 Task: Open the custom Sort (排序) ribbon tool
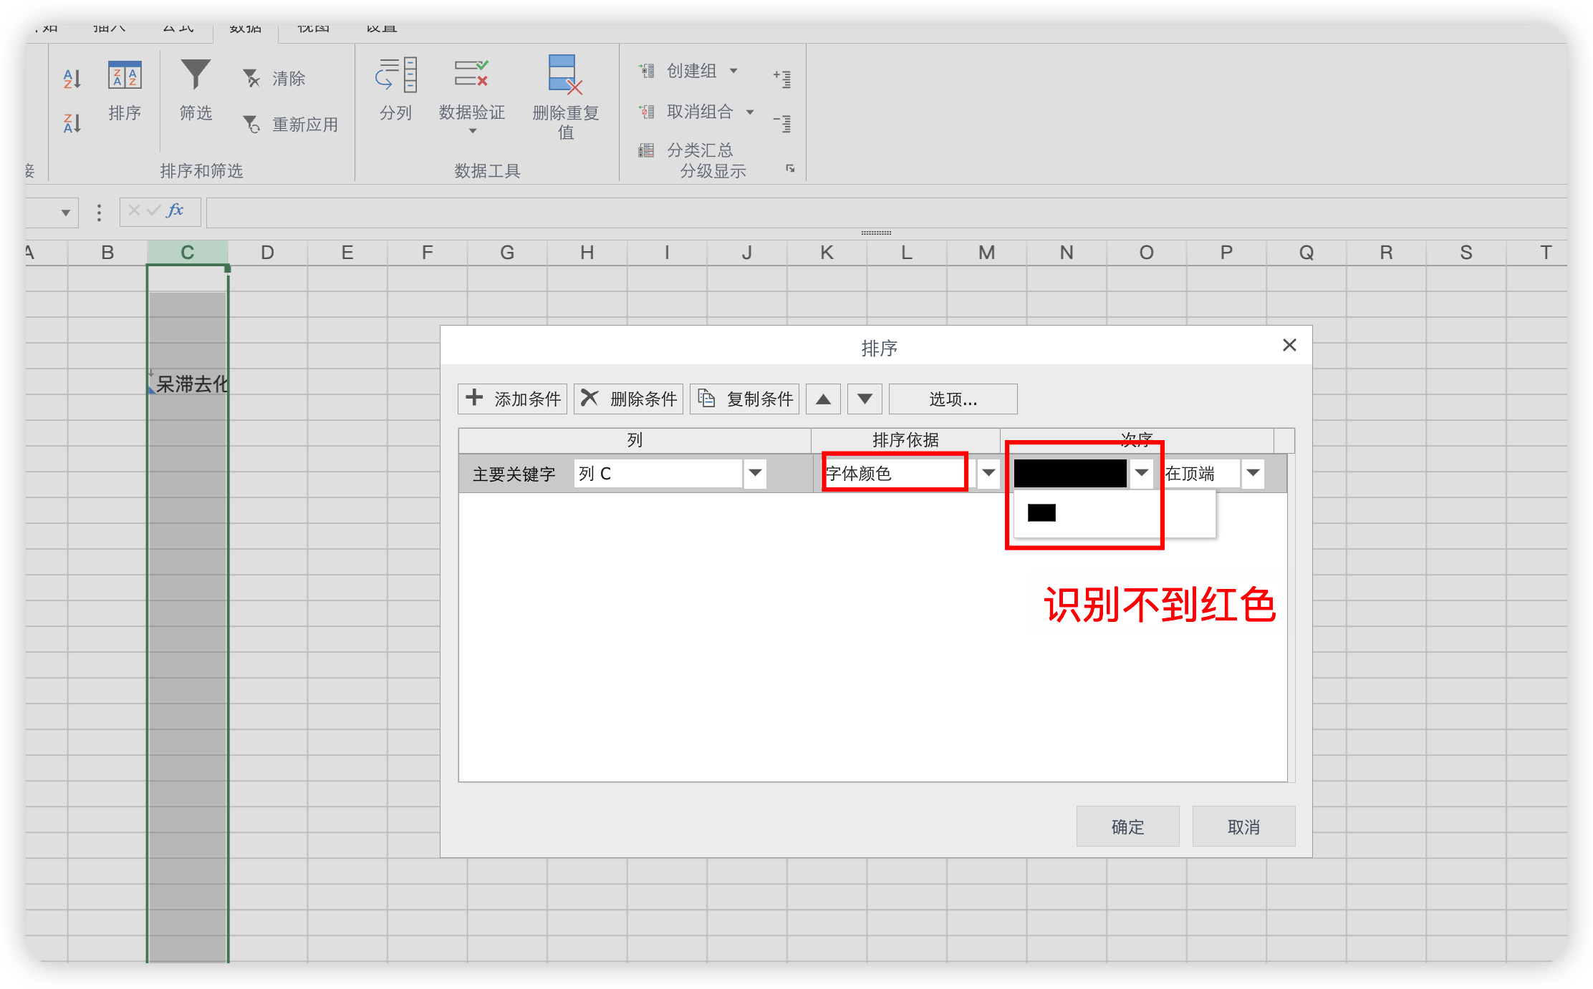[125, 90]
